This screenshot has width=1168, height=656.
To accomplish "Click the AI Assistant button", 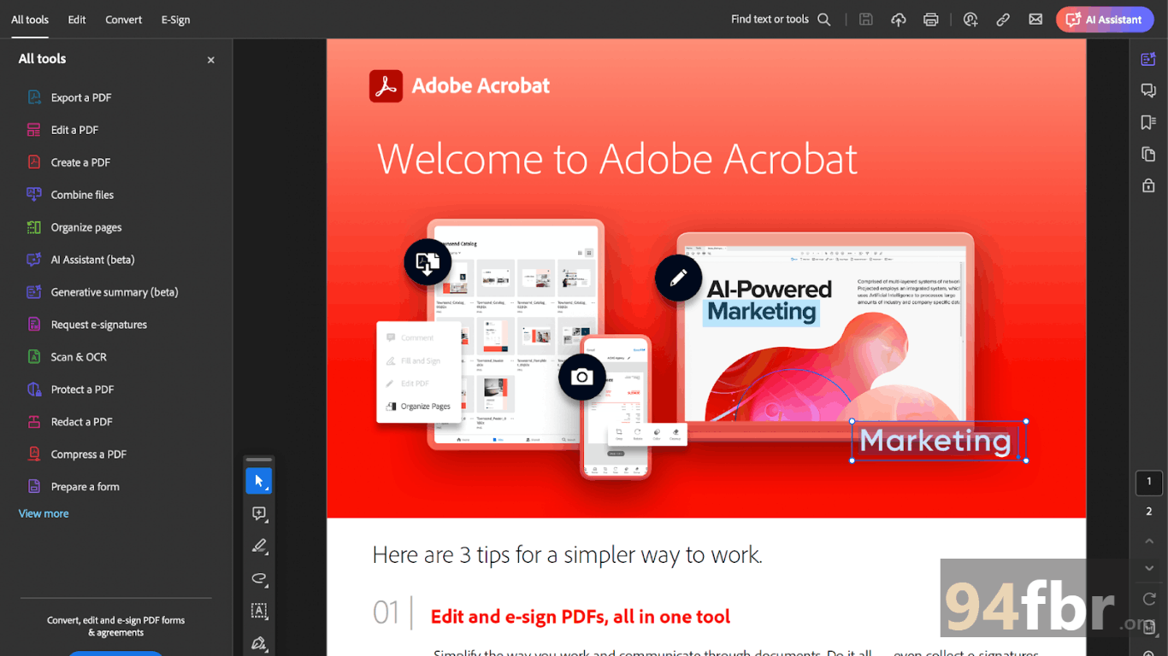I will click(1105, 20).
